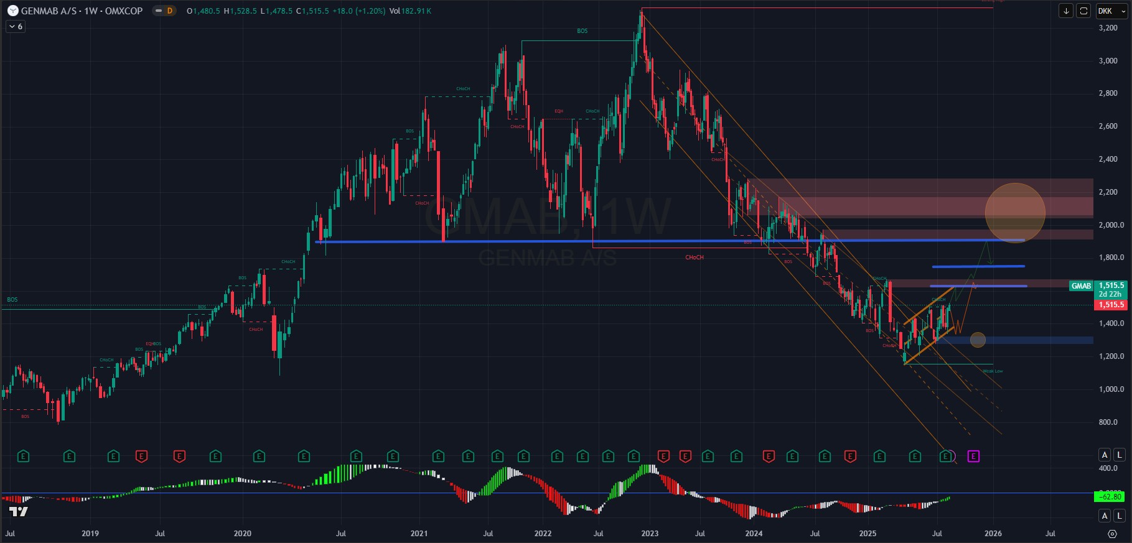Click the 2021 time axis label
The height and width of the screenshot is (543, 1132).
[x=419, y=534]
